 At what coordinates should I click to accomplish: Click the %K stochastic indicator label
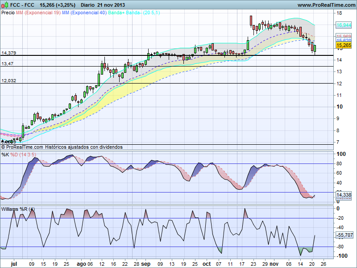coord(5,155)
